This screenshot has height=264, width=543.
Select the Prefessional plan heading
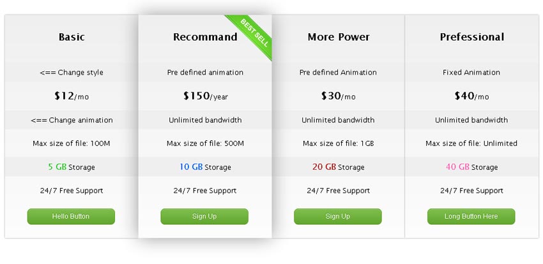(x=472, y=37)
